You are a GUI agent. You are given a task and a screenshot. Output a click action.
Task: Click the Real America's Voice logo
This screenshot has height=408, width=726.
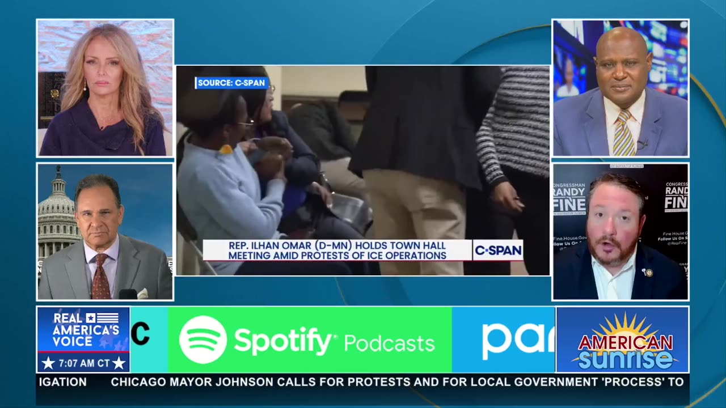click(x=83, y=330)
